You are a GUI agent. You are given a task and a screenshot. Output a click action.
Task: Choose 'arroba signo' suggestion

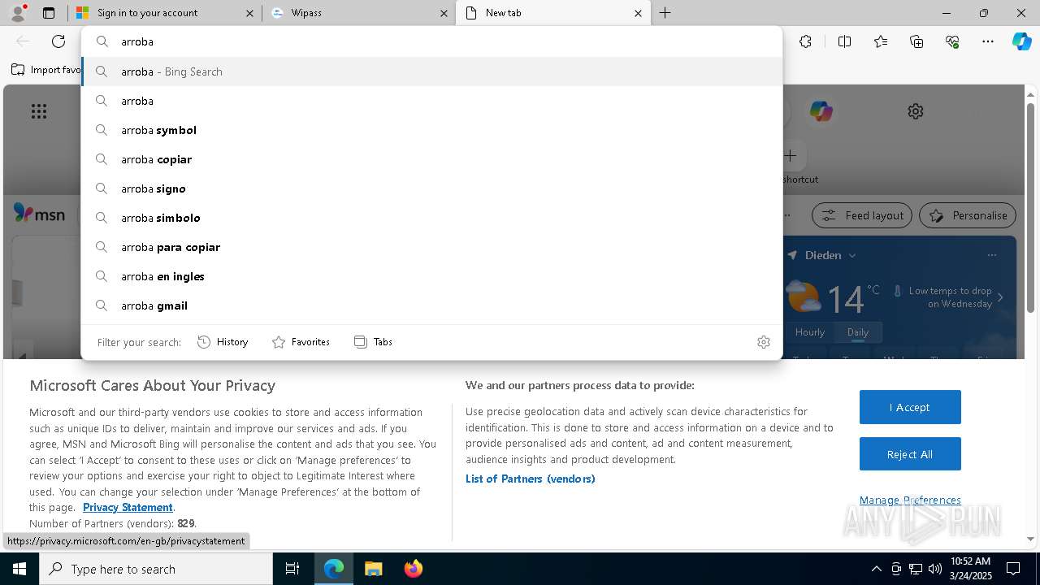tap(431, 188)
